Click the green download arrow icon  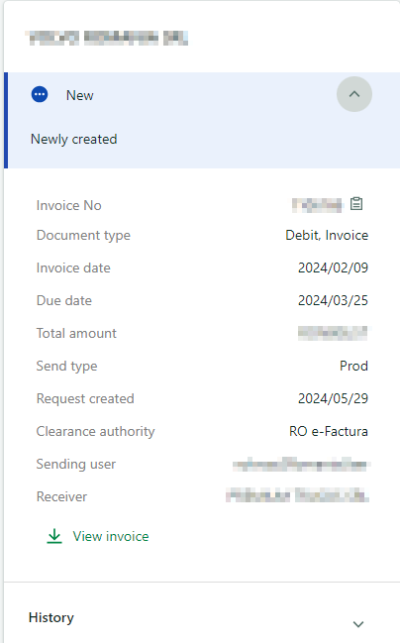click(x=54, y=536)
